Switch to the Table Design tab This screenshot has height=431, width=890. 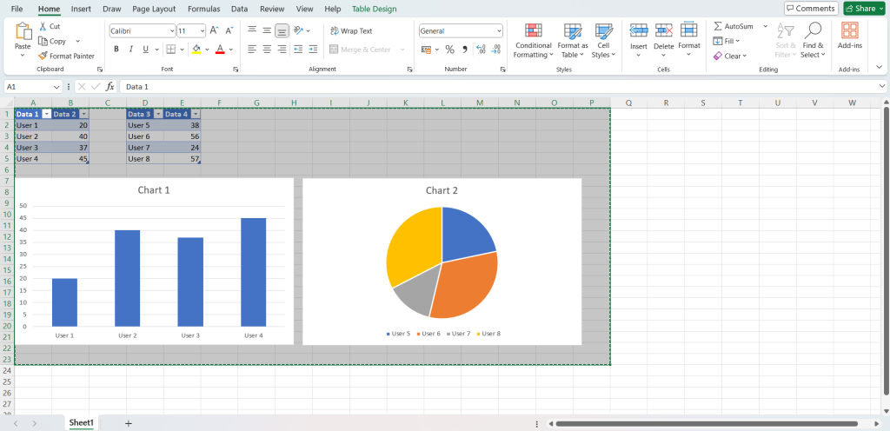coord(374,9)
